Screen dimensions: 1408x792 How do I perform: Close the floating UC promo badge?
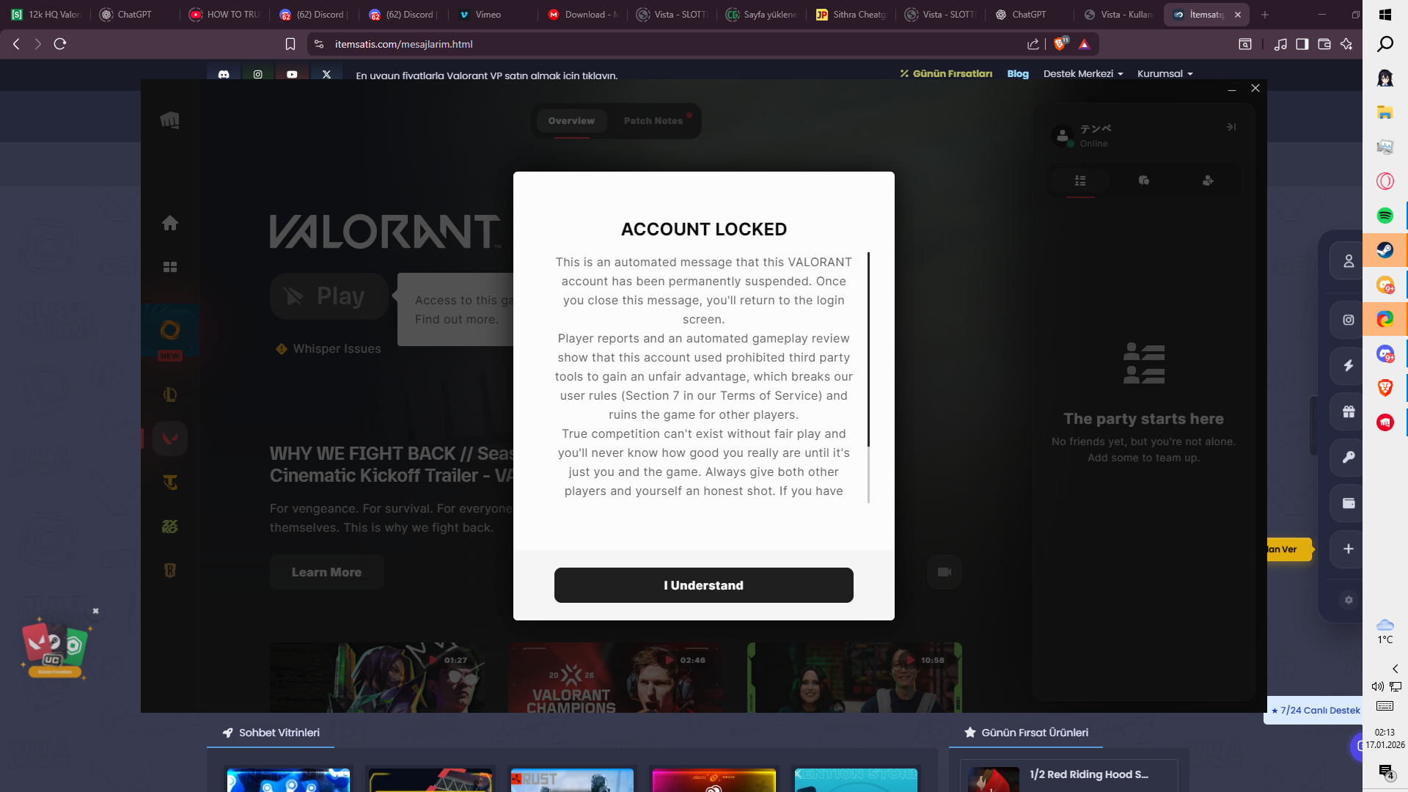pyautogui.click(x=95, y=611)
